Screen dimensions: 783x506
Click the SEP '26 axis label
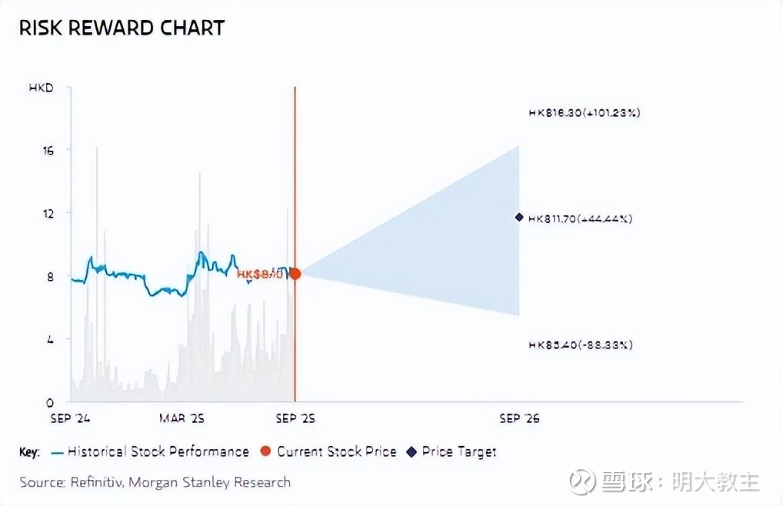click(x=519, y=418)
